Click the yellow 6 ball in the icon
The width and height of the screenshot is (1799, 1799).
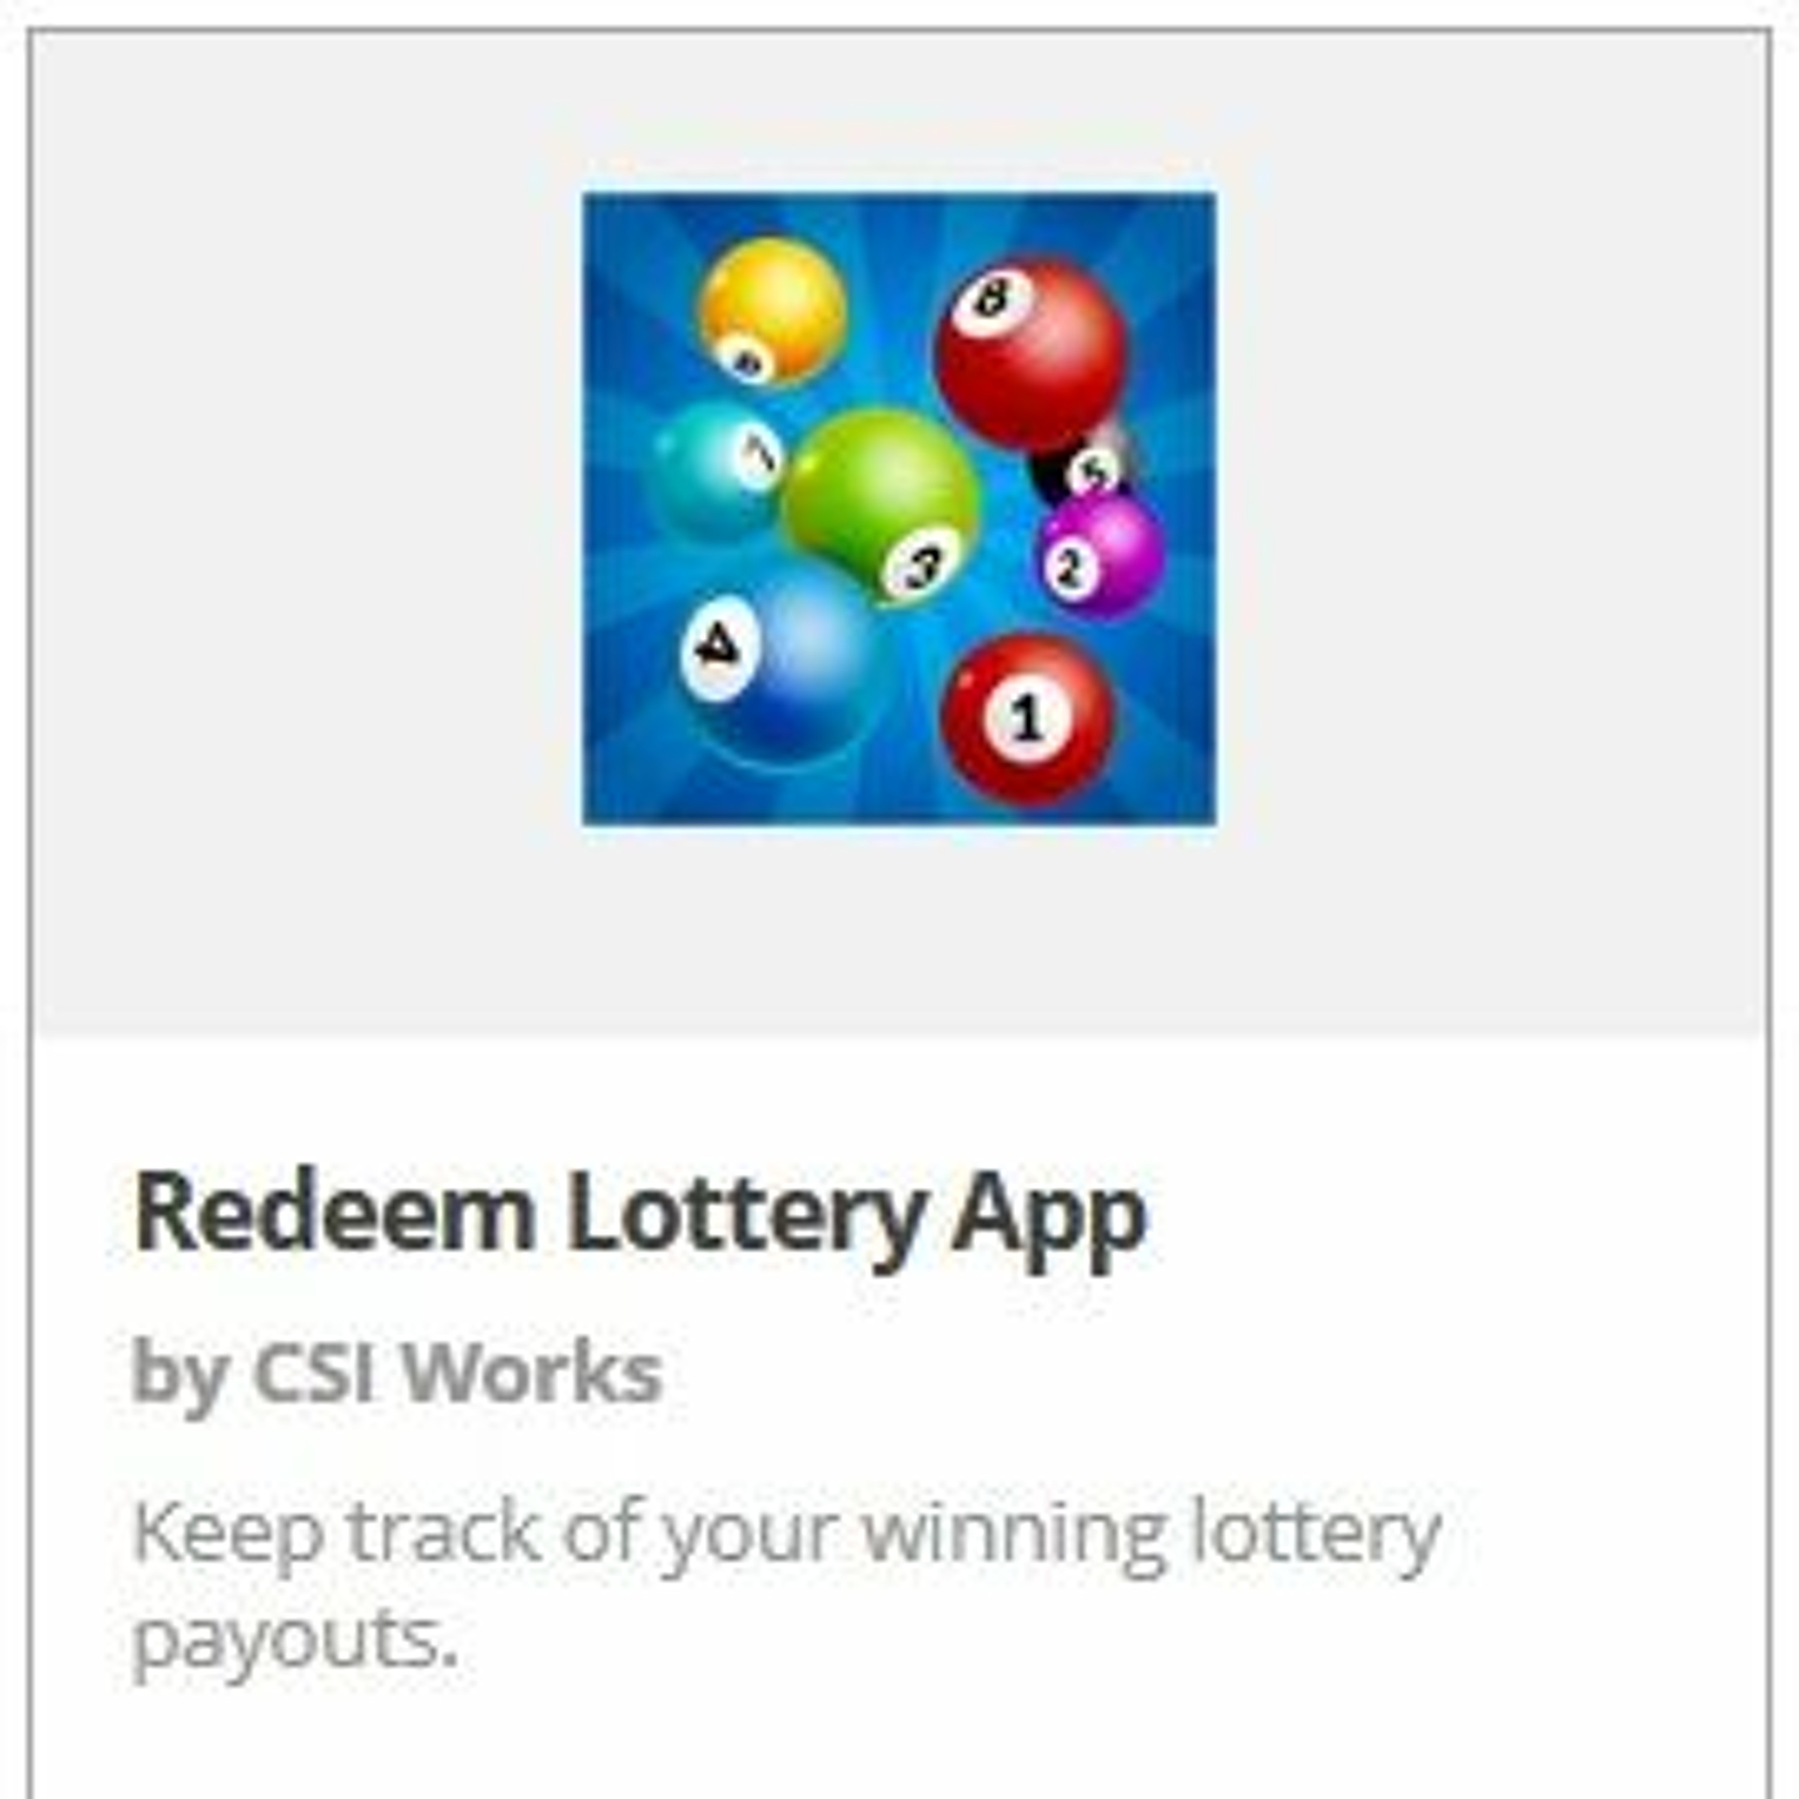pyautogui.click(x=772, y=311)
